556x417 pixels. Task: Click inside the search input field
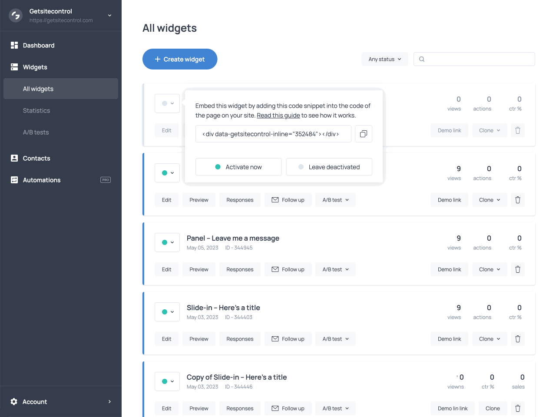tap(473, 59)
